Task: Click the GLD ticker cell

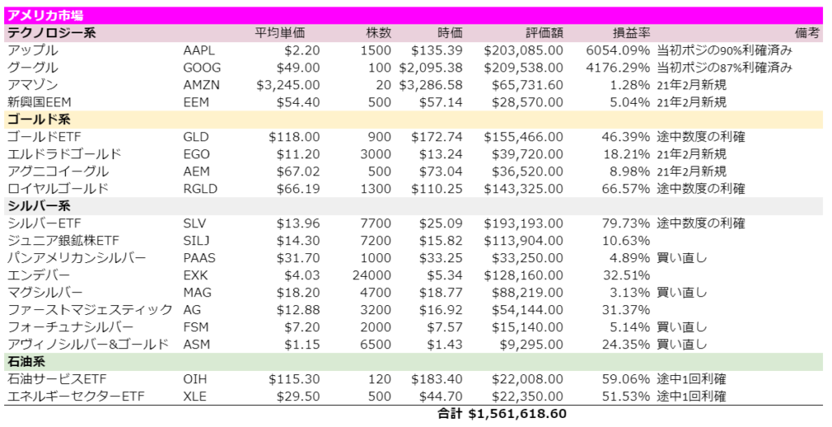Action: pos(197,137)
